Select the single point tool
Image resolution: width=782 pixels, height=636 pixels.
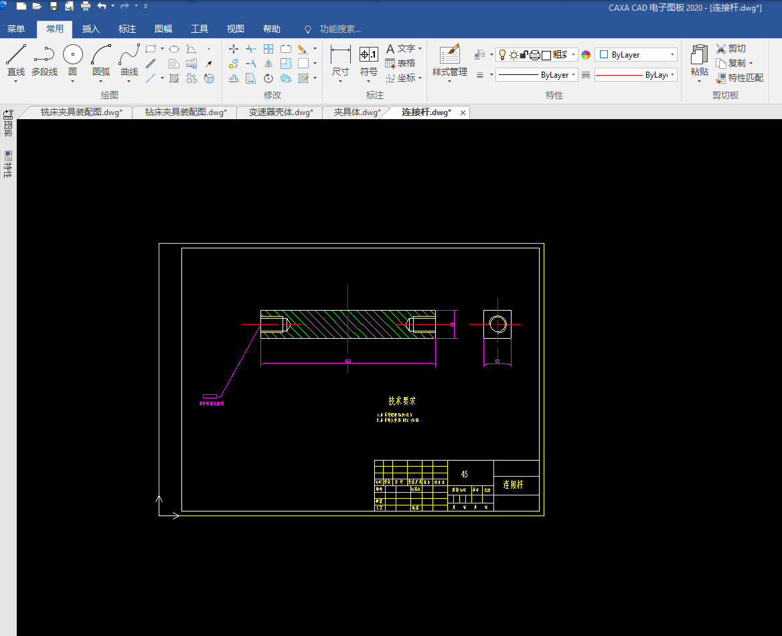(208, 49)
